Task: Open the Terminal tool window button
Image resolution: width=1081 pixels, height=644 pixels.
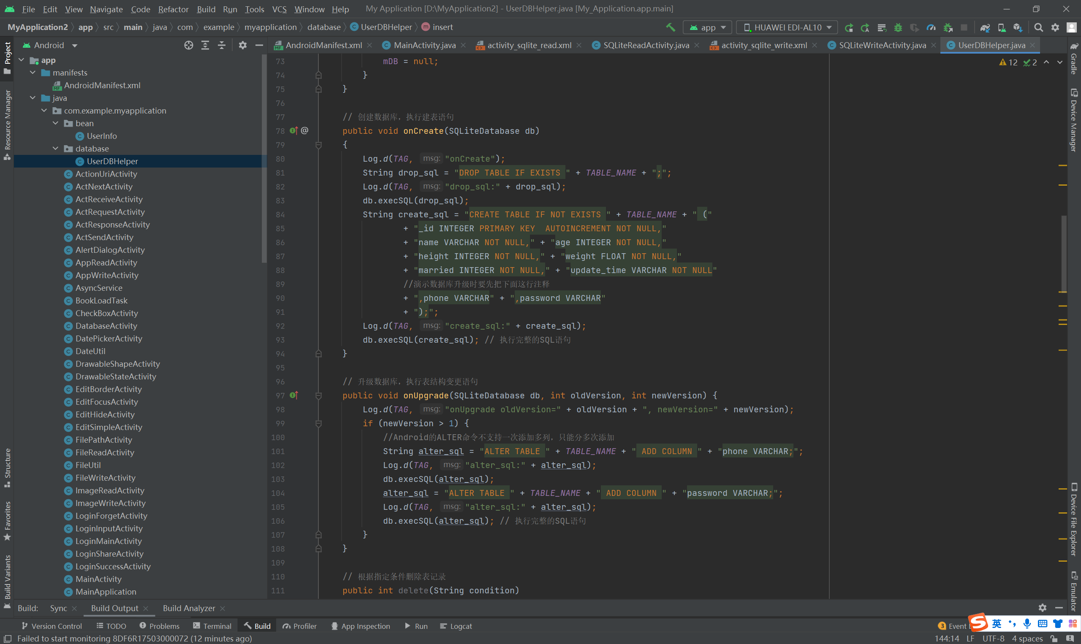Action: pyautogui.click(x=212, y=626)
